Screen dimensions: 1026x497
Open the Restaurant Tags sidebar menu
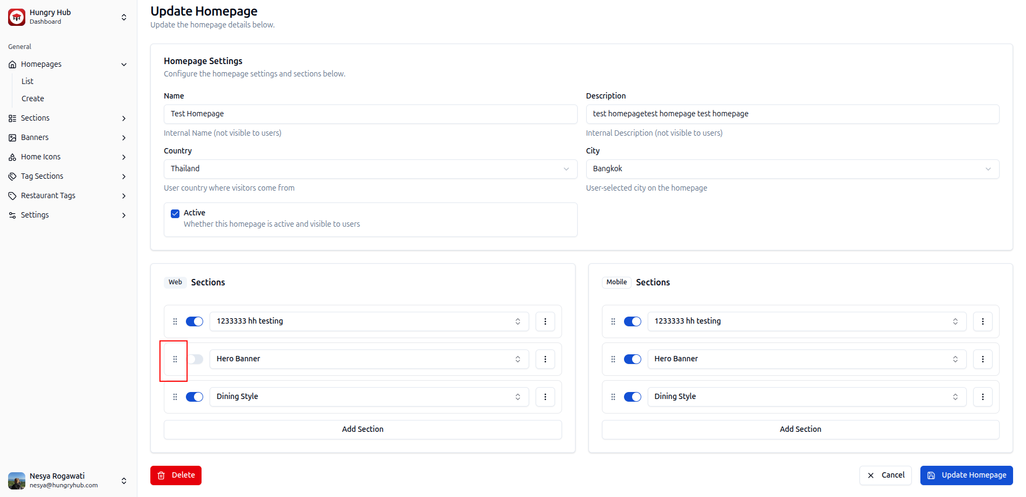(x=68, y=196)
